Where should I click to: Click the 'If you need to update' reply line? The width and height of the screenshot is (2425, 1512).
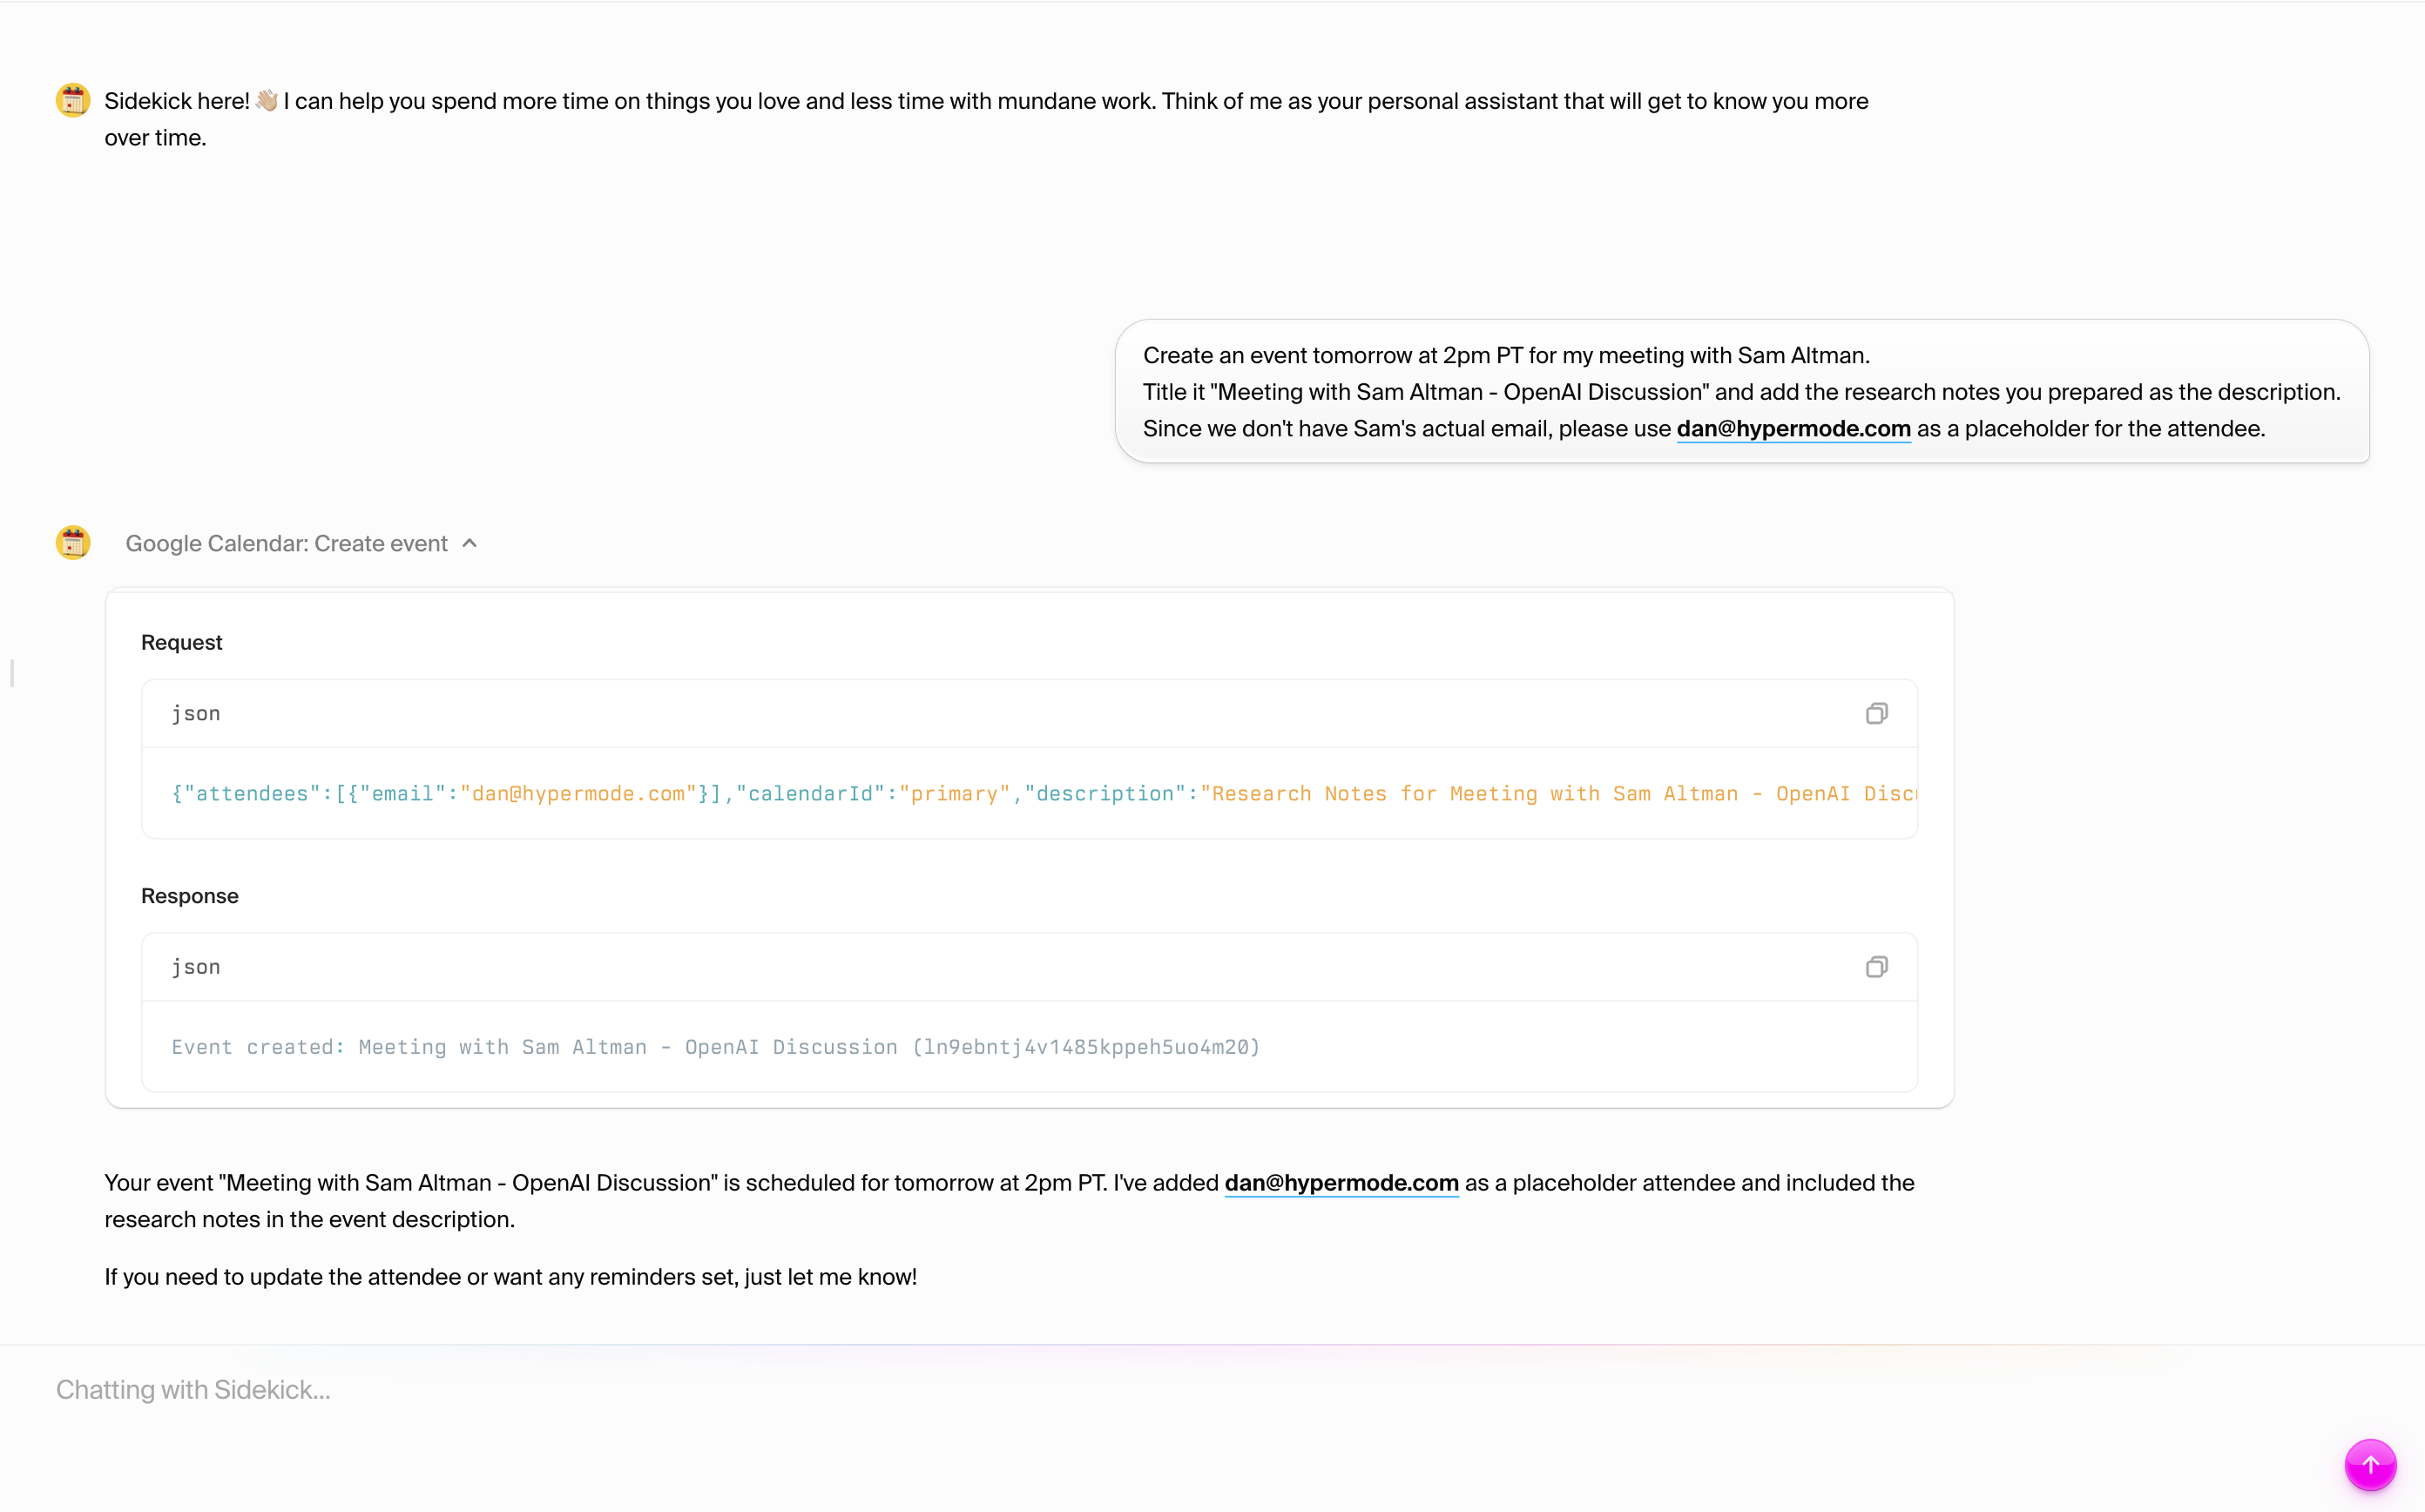coord(510,1277)
